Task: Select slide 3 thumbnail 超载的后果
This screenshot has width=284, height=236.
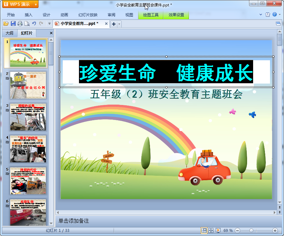Action: tap(28, 117)
